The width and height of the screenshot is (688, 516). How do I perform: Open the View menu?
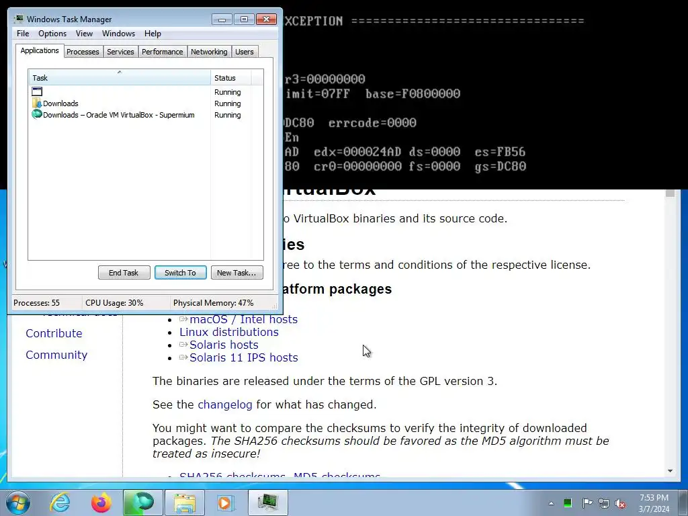click(84, 34)
